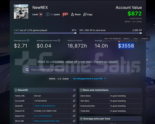Click the VAC Bans status cell

[x=125, y=101]
